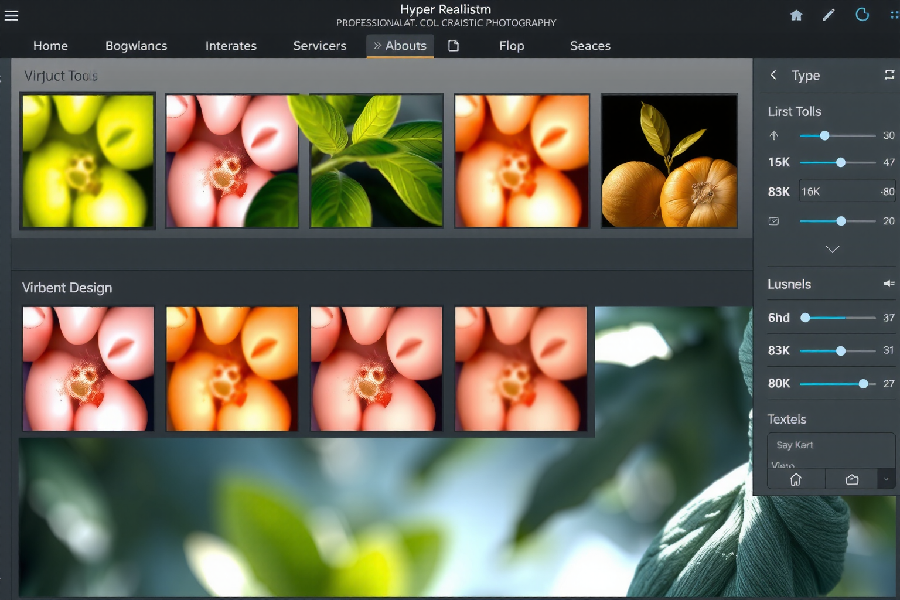Click the camera icon under Textels

coord(852,479)
